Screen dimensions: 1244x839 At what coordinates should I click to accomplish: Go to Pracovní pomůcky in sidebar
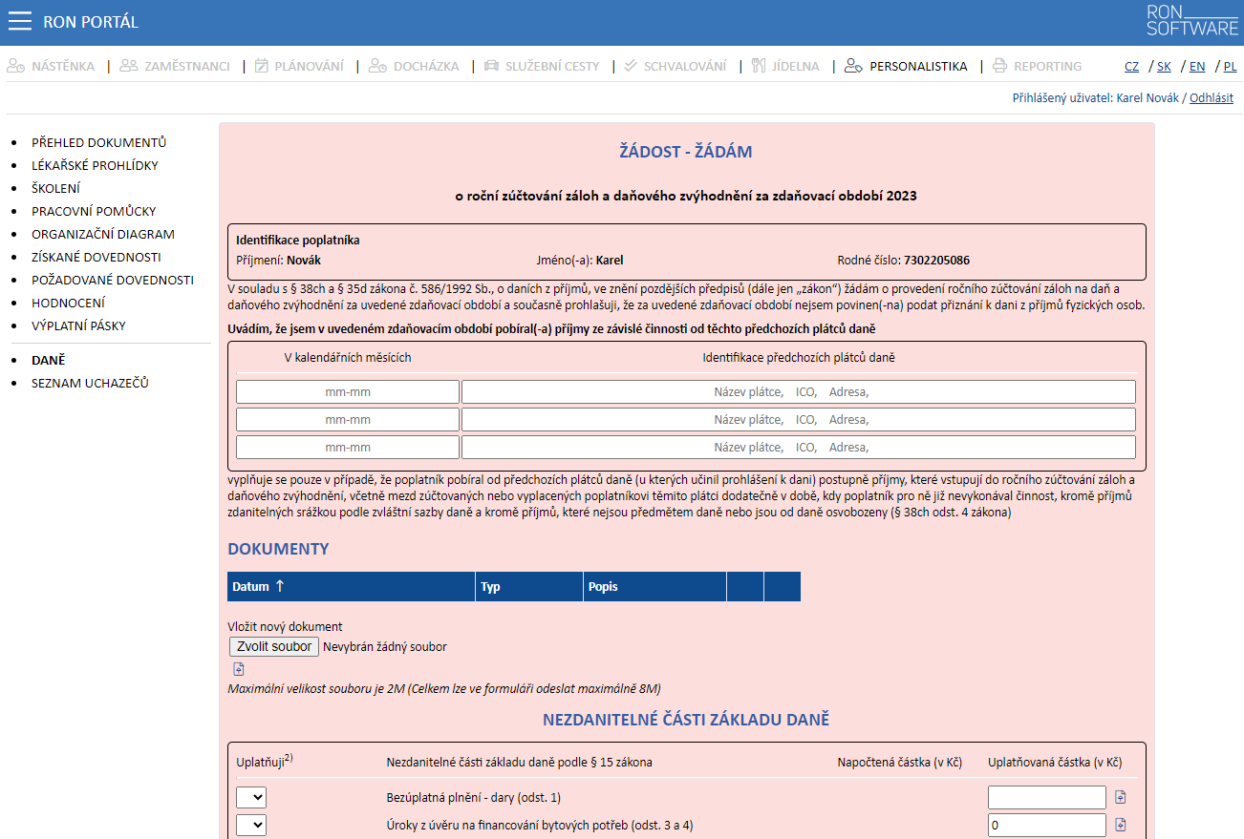coord(94,211)
